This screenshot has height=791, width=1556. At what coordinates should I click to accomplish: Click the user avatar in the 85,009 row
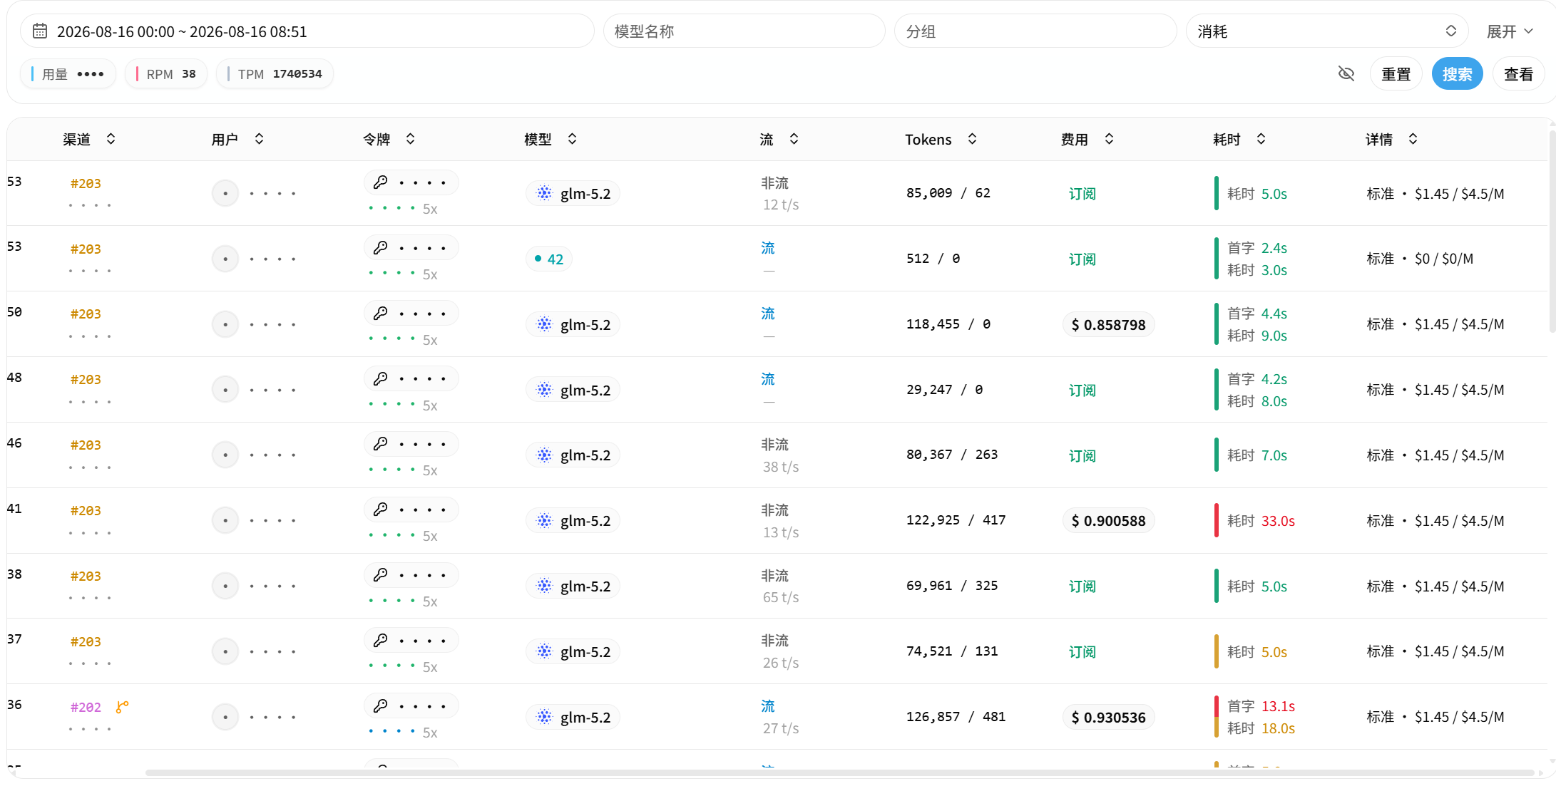click(225, 193)
